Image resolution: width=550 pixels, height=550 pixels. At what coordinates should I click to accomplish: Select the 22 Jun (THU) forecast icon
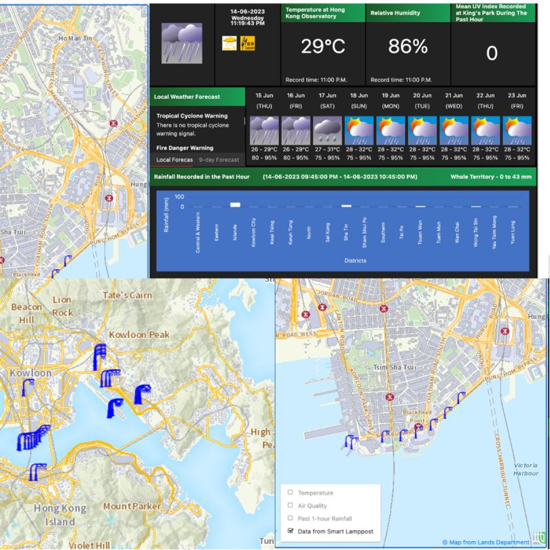click(x=485, y=130)
